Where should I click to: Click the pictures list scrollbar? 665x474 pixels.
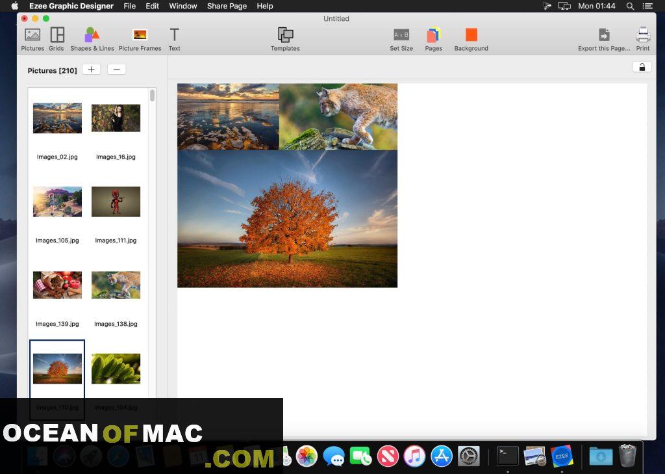click(152, 96)
